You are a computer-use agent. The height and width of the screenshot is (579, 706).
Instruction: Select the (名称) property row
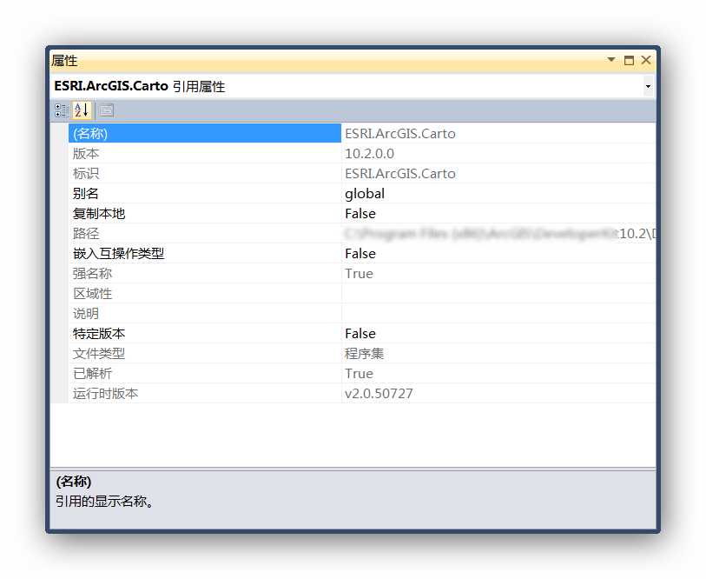[x=361, y=134]
